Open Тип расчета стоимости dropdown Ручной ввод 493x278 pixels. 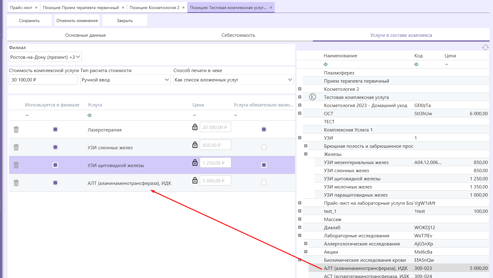pyautogui.click(x=125, y=80)
